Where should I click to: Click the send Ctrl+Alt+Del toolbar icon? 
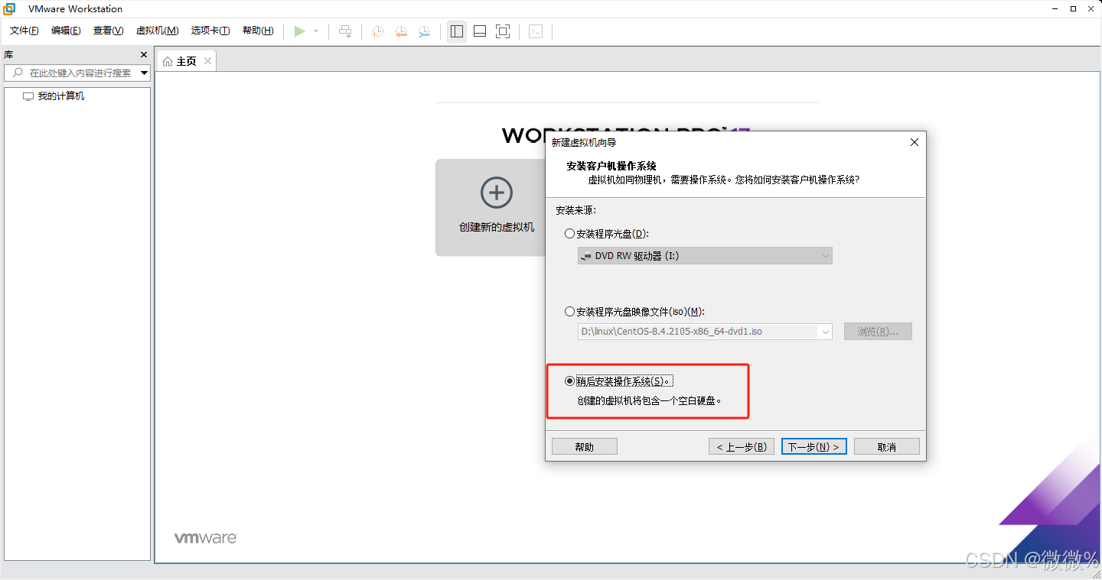point(345,31)
